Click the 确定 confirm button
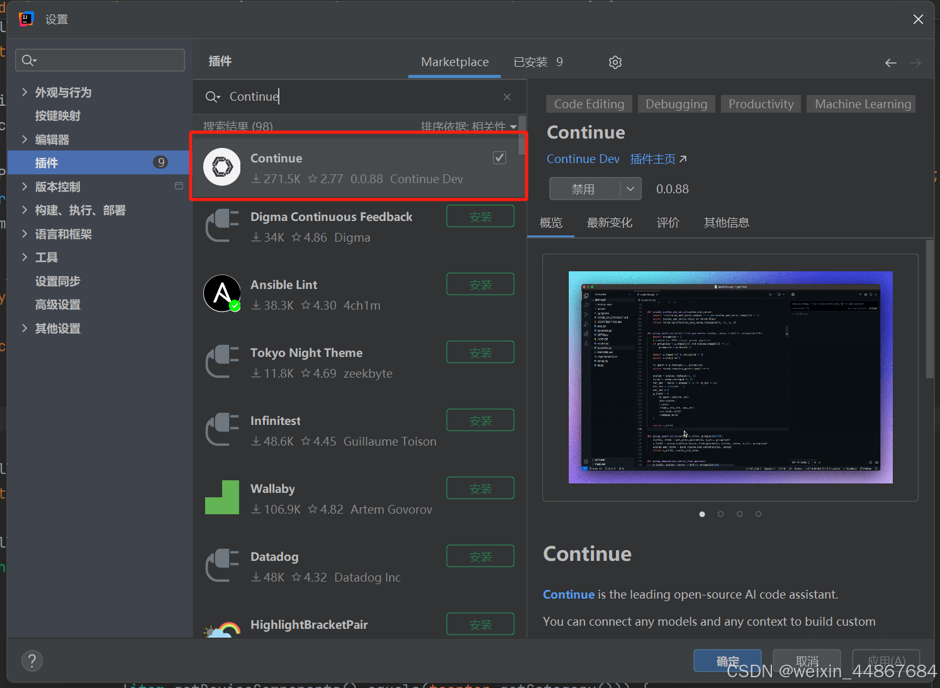 (727, 661)
